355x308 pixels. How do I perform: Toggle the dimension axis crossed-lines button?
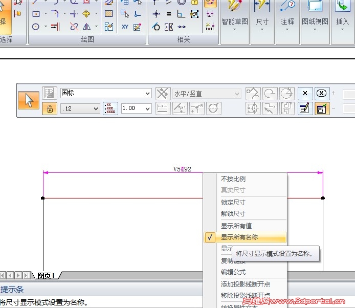click(x=163, y=93)
